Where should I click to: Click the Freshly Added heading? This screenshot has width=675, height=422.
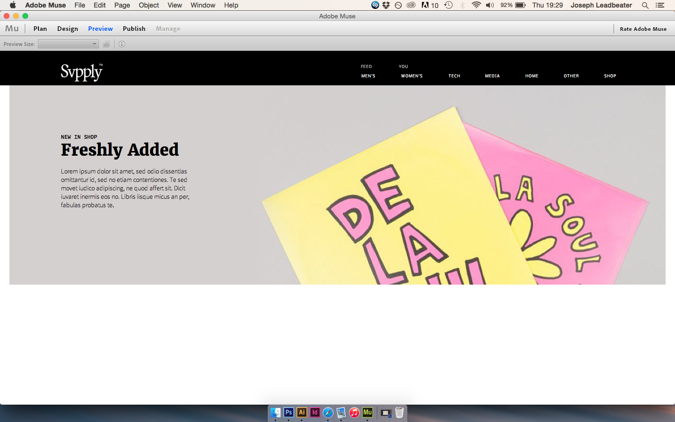point(120,150)
